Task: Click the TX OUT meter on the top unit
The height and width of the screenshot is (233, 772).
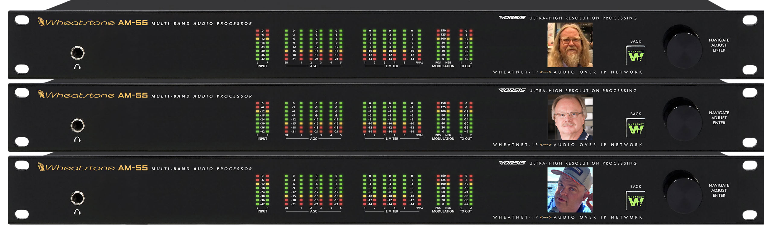Action: (466, 48)
